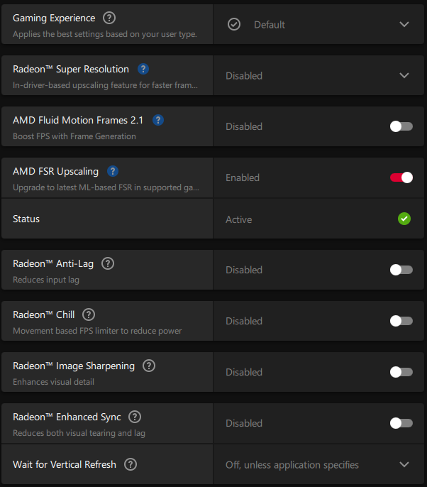427x487 pixels.
Task: Click the green Active status checkmark
Action: pyautogui.click(x=404, y=219)
